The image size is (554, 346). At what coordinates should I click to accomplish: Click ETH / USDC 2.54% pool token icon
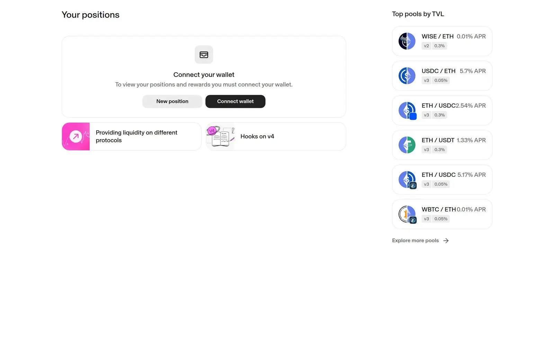tap(408, 111)
